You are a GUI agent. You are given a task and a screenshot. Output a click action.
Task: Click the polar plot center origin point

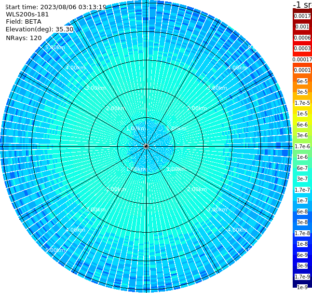[x=146, y=146]
